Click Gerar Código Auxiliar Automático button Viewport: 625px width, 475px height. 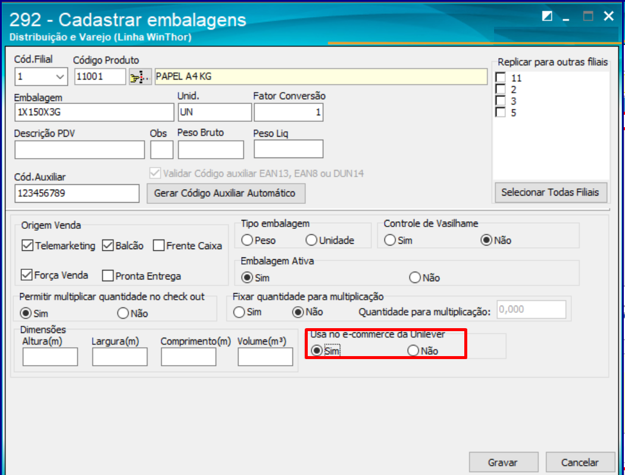(226, 193)
